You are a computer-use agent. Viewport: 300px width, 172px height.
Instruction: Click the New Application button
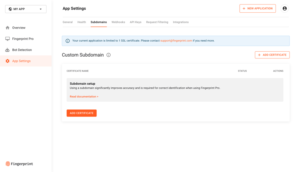257,9
